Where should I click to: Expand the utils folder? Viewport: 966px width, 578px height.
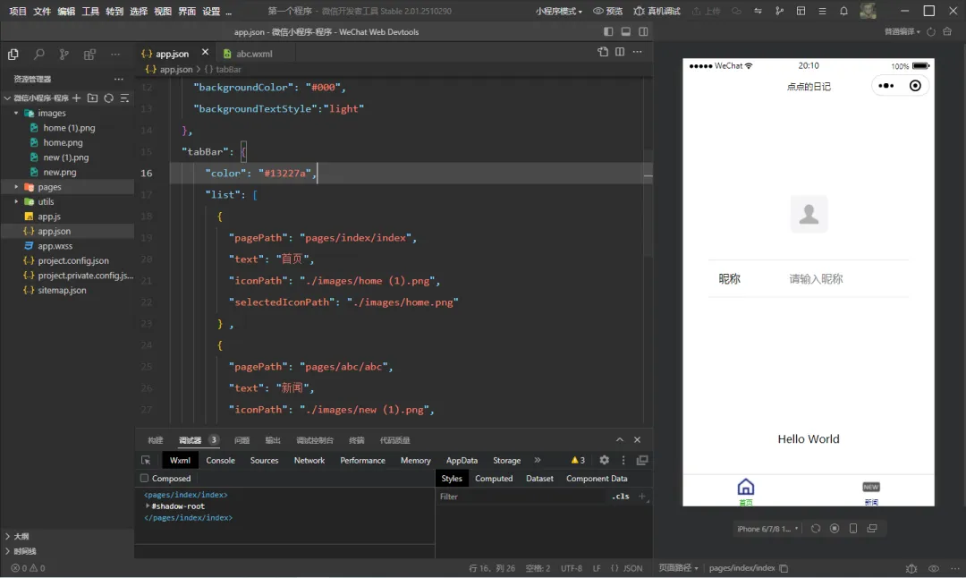tap(16, 201)
